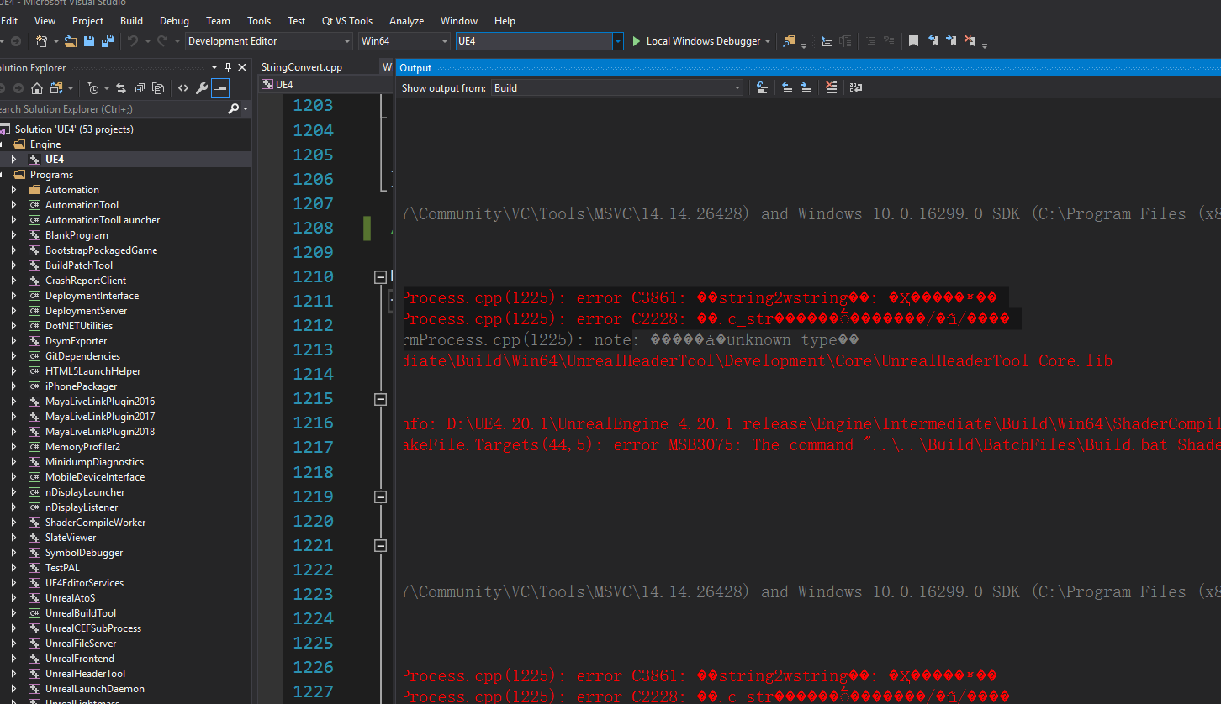Click View Code icon in Solution Explorer

coord(182,87)
